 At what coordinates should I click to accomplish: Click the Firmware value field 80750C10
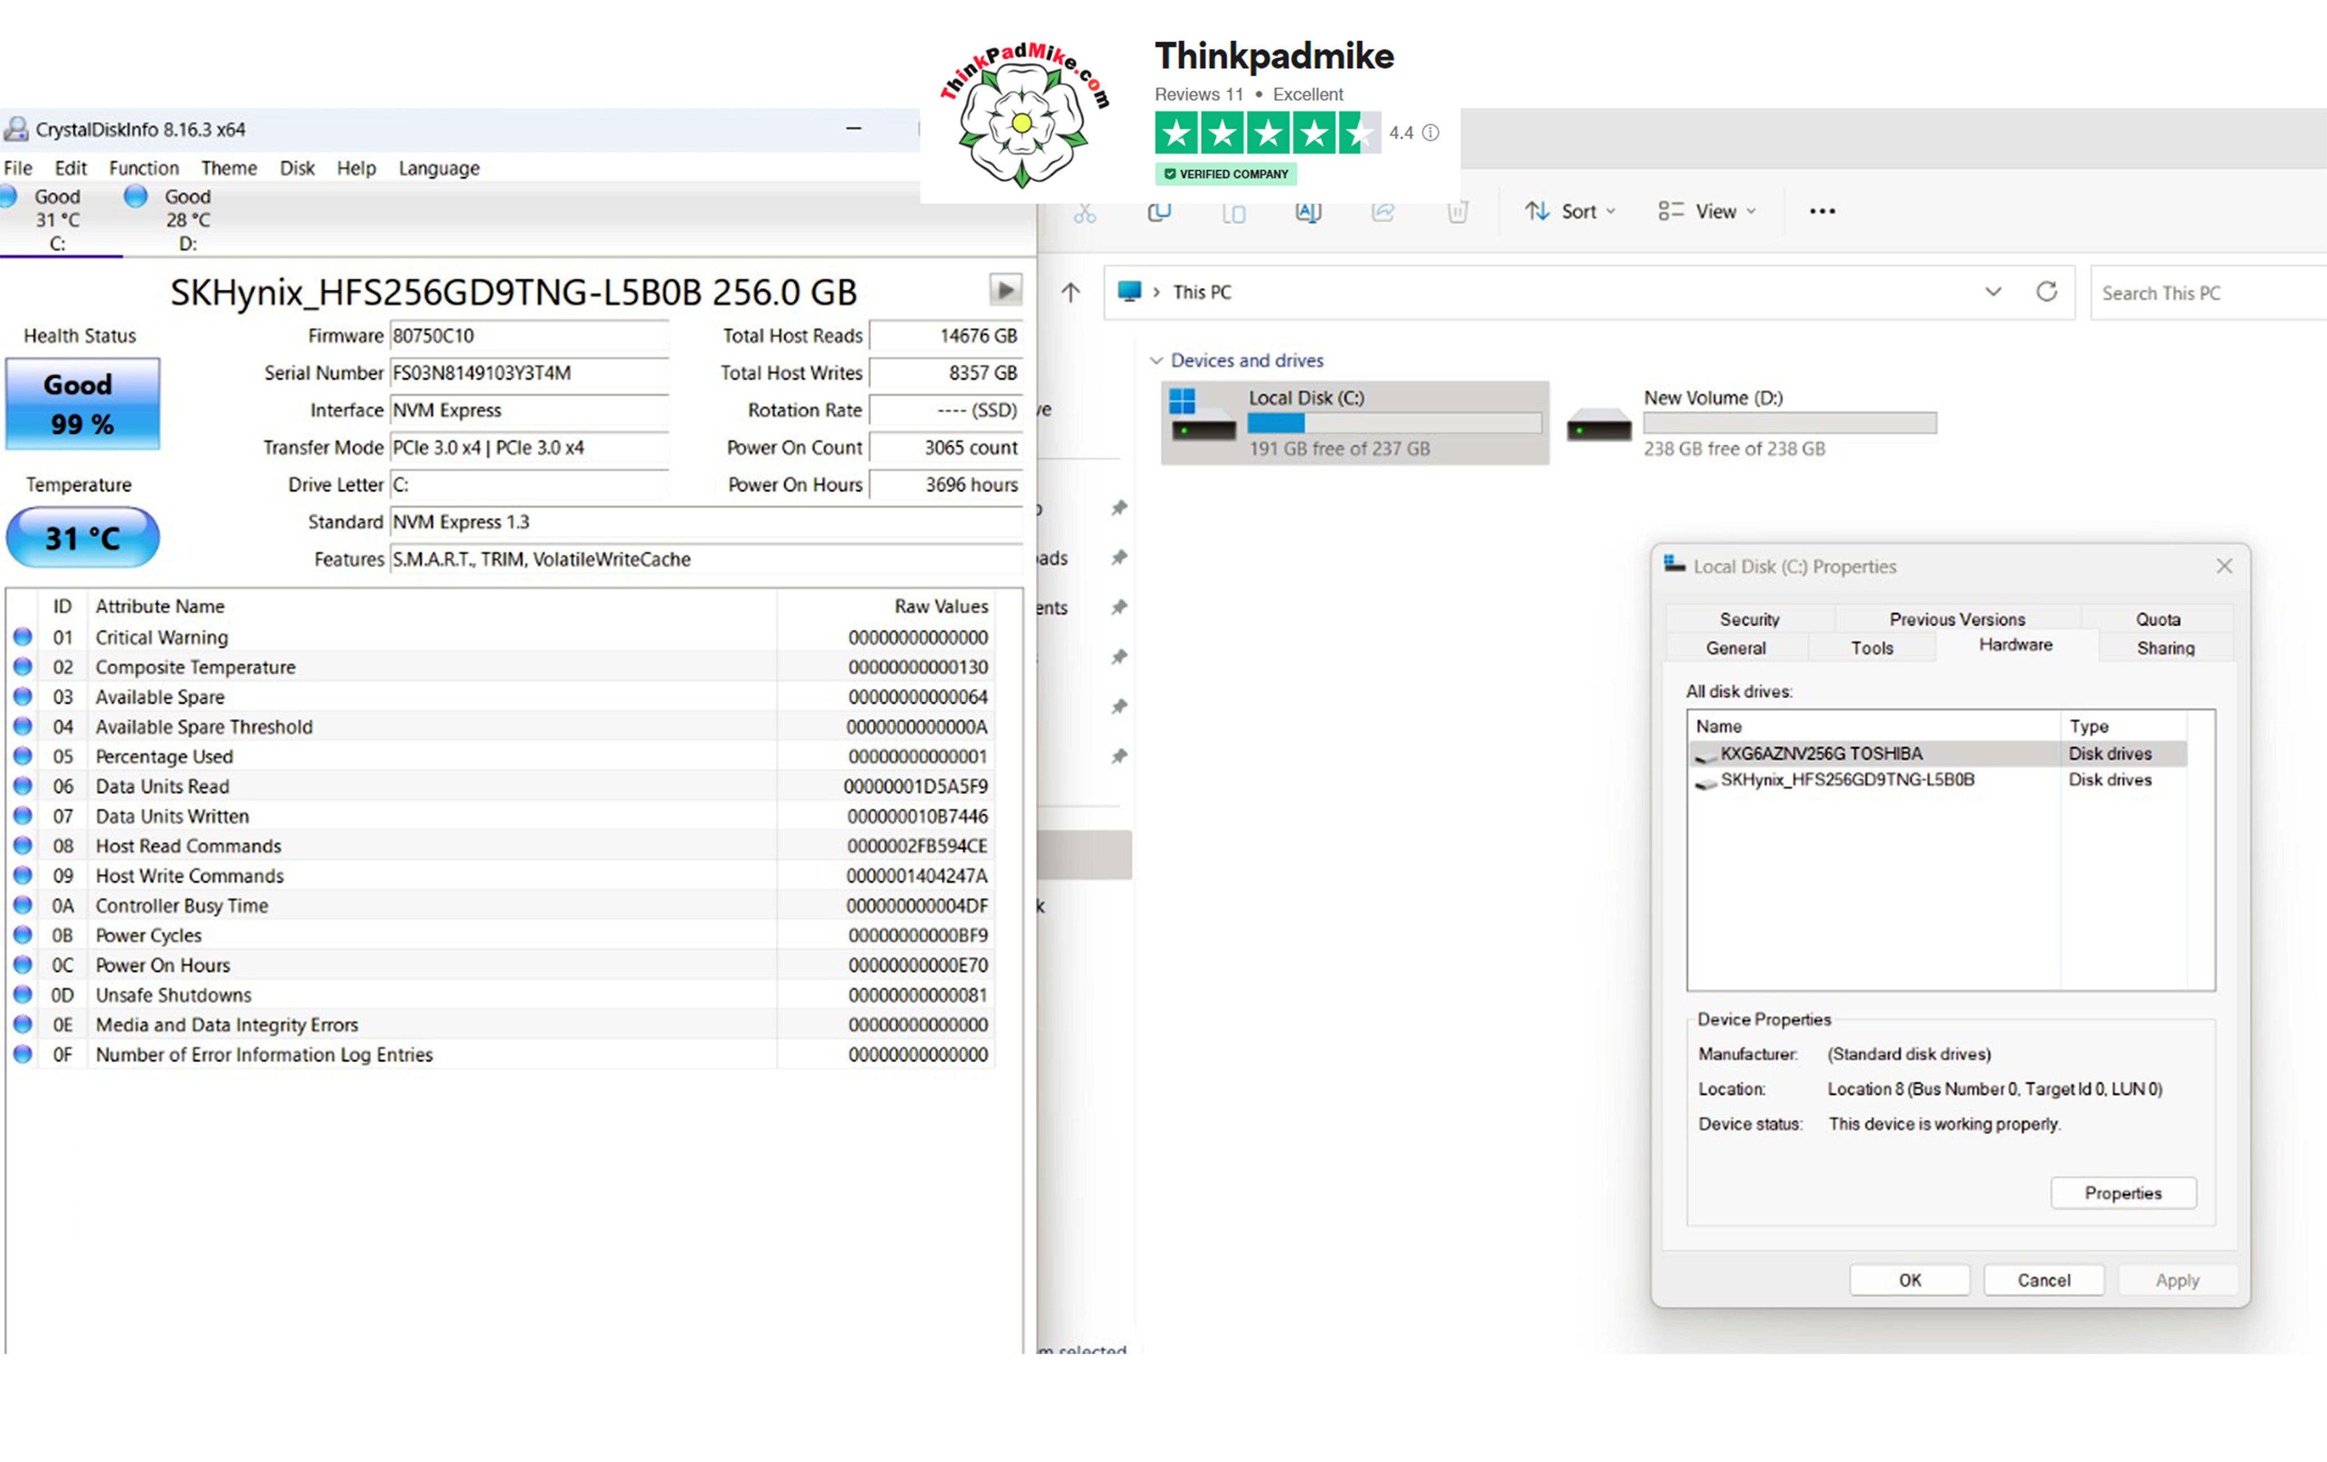(530, 335)
